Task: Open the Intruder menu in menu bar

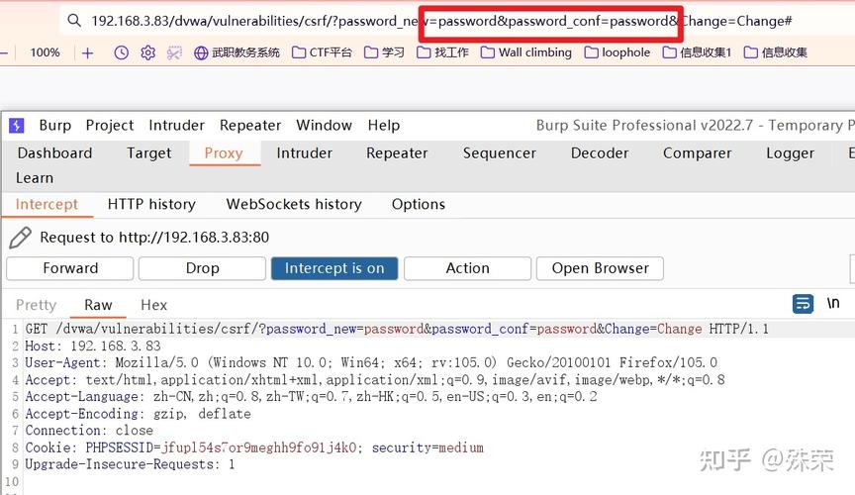Action: click(177, 126)
